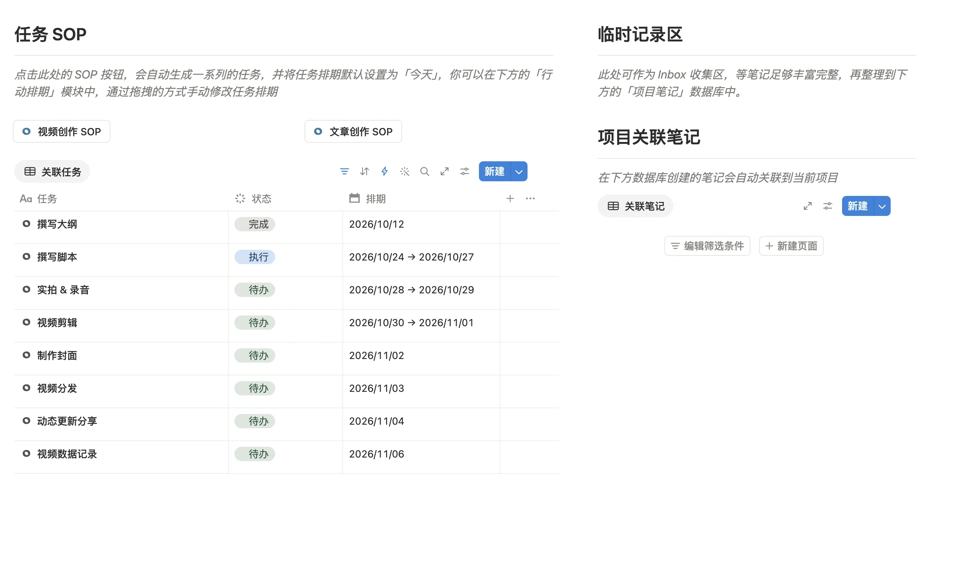This screenshot has height=571, width=965.
Task: Click the 项目关联笔记 heading
Action: (649, 137)
